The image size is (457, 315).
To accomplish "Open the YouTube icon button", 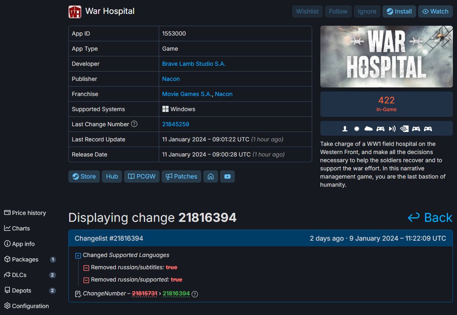I will 227,177.
